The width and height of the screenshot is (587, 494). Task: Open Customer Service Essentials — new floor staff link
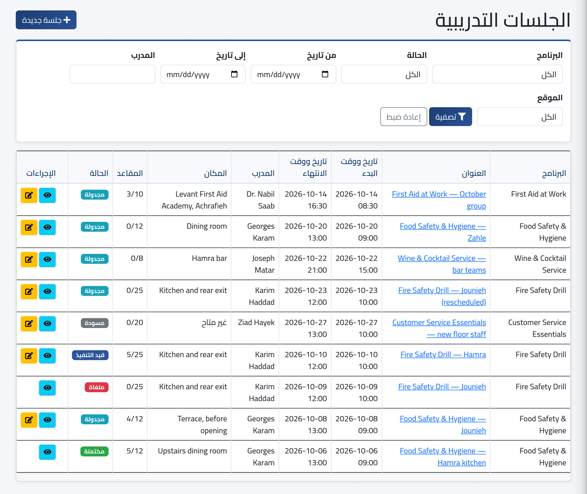439,328
